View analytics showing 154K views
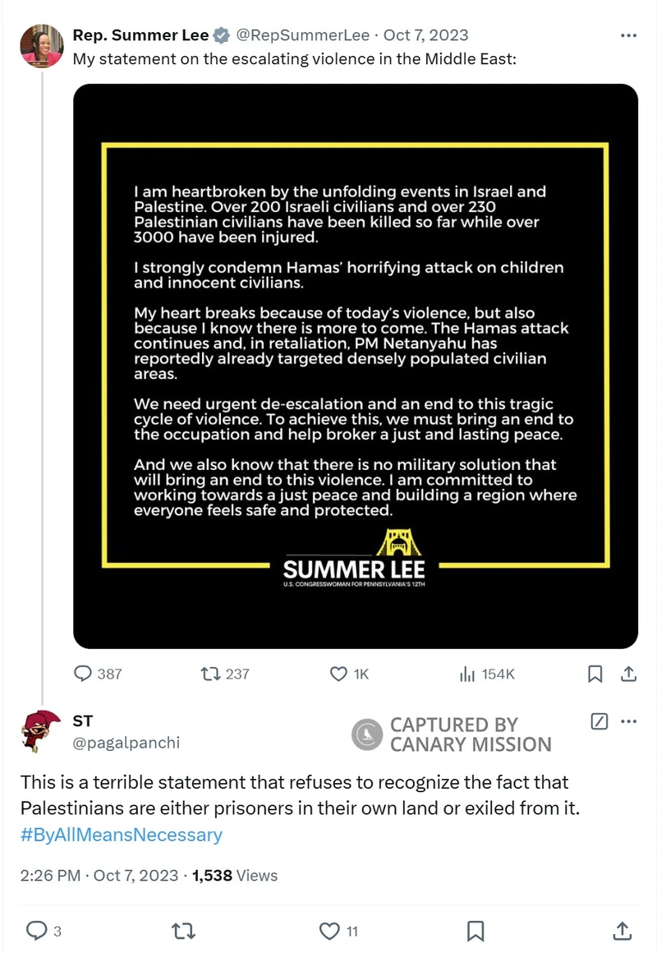The width and height of the screenshot is (657, 953). (488, 674)
